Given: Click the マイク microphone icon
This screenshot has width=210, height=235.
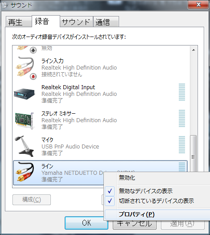Looking at the screenshot, I should pyautogui.click(x=25, y=146).
